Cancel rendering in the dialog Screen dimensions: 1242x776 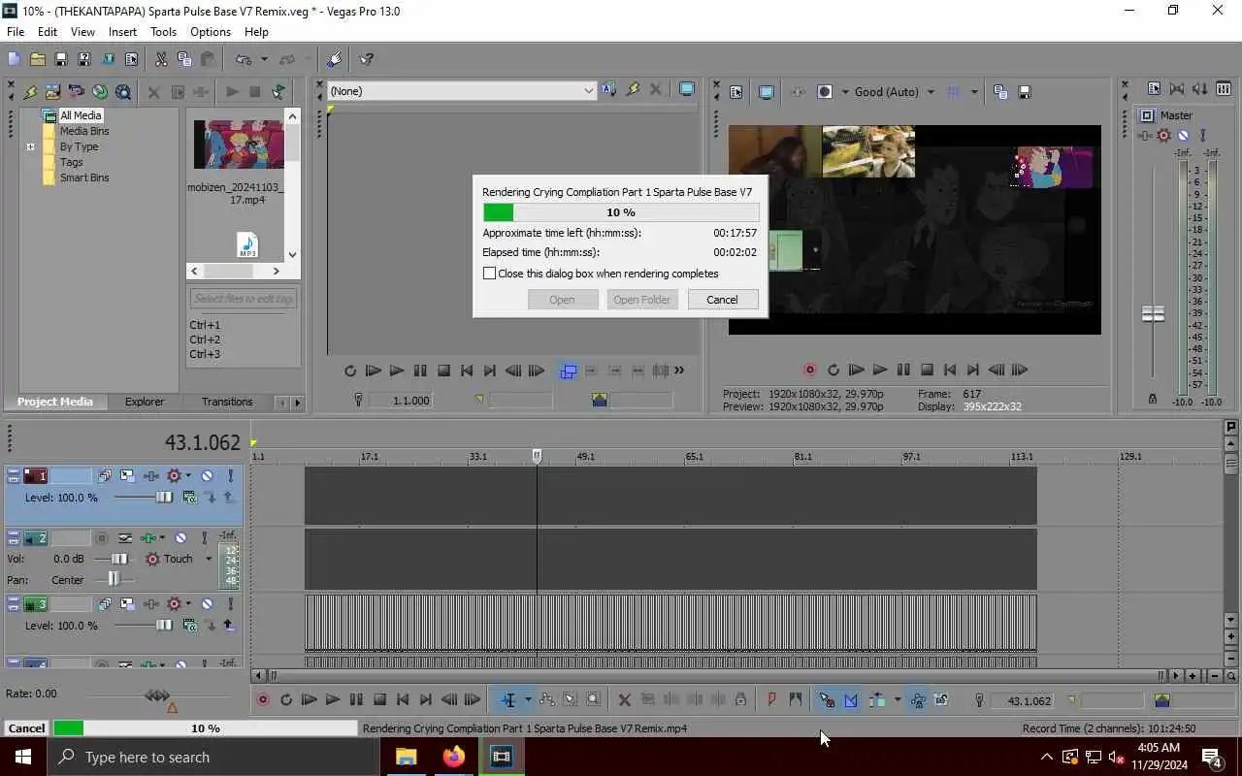tap(722, 300)
